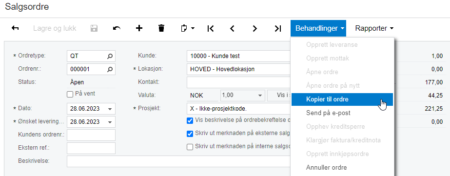Click Opprett innkjøpsordre menu item

click(x=342, y=154)
